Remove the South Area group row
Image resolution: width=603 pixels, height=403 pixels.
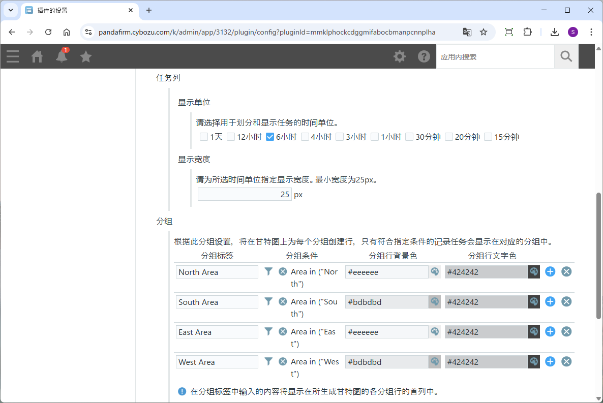[x=566, y=302]
